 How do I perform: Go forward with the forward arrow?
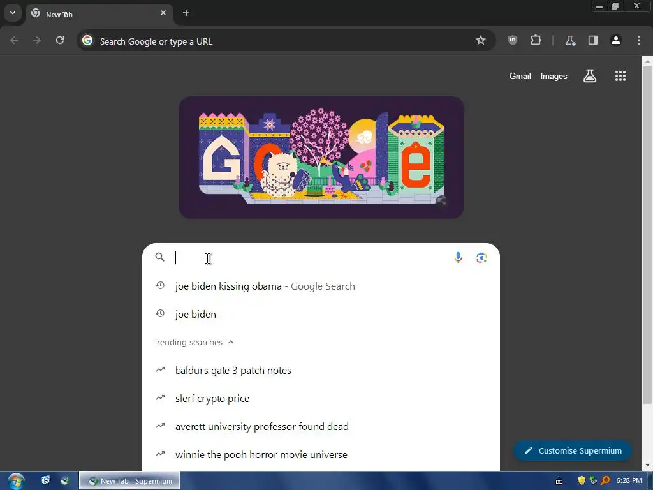tap(37, 40)
